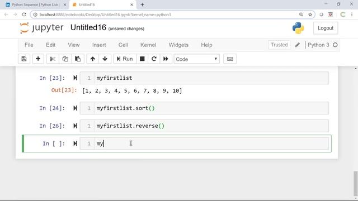Open the Kernel menu

(148, 45)
